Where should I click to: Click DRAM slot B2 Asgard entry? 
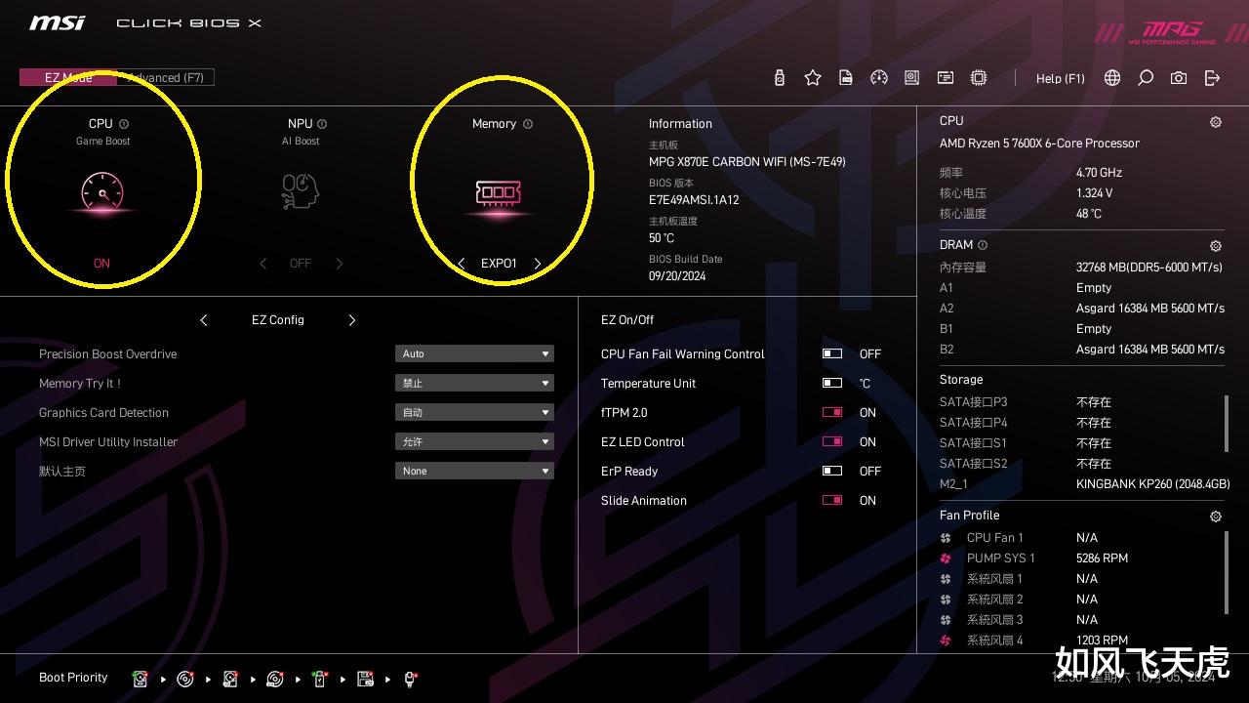click(1081, 350)
